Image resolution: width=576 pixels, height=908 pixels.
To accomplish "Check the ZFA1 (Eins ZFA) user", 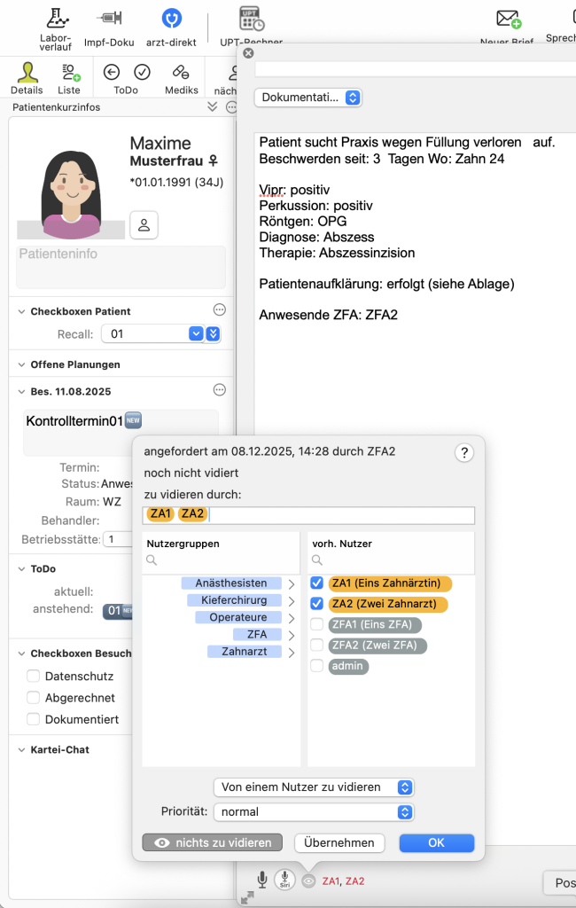I will coord(317,624).
